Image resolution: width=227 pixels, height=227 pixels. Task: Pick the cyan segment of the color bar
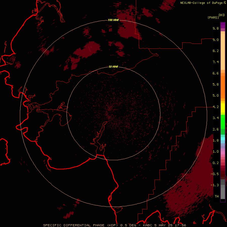coord(223,139)
